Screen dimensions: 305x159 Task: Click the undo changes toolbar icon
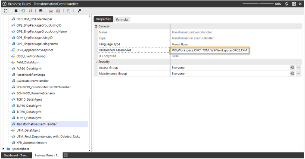pyautogui.click(x=23, y=11)
